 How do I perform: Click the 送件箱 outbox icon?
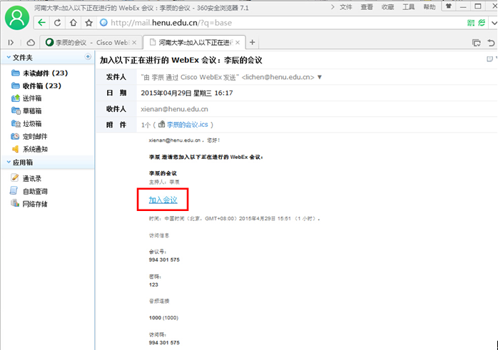click(x=15, y=98)
